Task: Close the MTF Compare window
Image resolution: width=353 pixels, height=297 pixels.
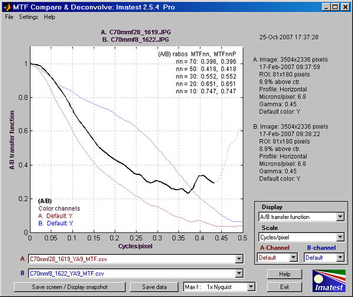Action: pyautogui.click(x=345, y=7)
